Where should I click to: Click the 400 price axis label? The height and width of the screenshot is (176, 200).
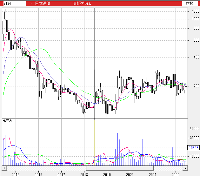coord(197,57)
